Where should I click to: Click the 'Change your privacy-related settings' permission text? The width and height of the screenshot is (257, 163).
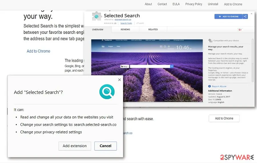click(x=51, y=132)
